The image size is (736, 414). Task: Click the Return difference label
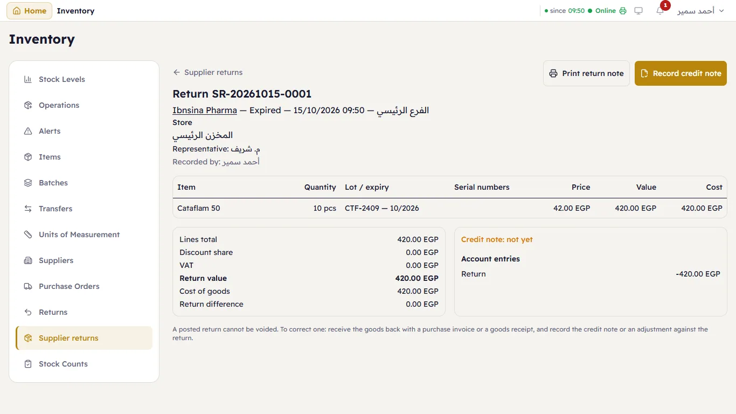click(211, 304)
